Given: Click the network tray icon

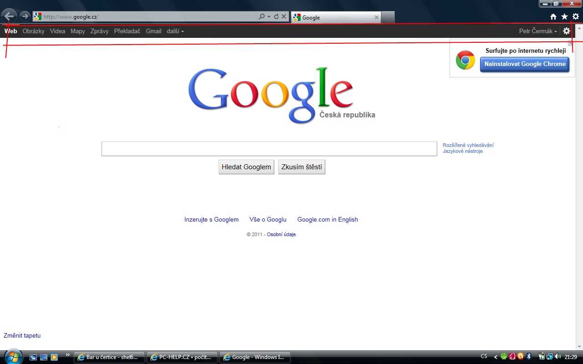Looking at the screenshot, I should click(550, 357).
